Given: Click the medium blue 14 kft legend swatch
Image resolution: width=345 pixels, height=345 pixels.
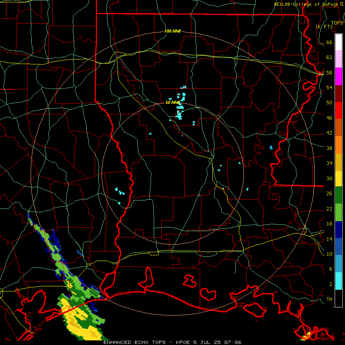Looking at the screenshot, I should pos(338,246).
